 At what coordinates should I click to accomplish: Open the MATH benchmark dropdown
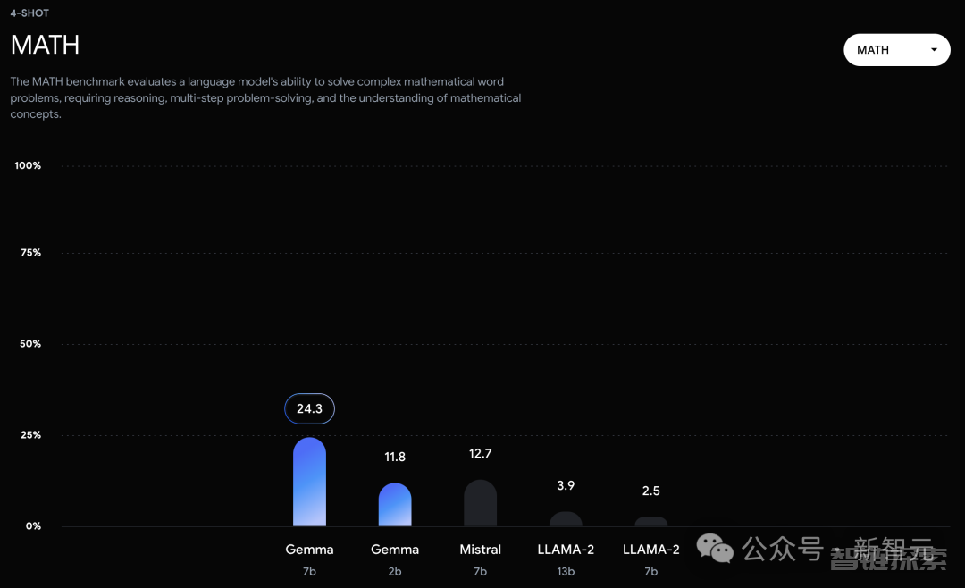897,50
